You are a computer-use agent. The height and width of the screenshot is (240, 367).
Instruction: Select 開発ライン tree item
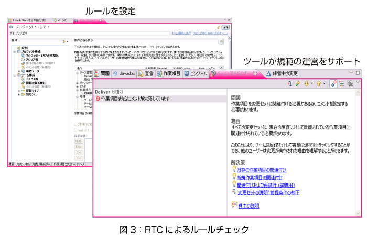coord(29,94)
